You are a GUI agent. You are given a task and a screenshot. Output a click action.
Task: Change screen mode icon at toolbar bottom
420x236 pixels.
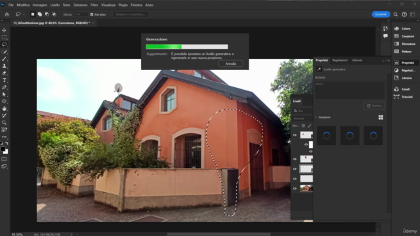(x=4, y=167)
